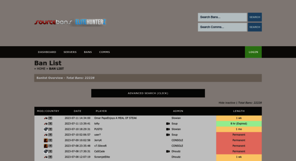The width and height of the screenshot is (296, 161).
Task: Click the demo camera icon beside Soup in the lofty row
Action: [x=168, y=124]
